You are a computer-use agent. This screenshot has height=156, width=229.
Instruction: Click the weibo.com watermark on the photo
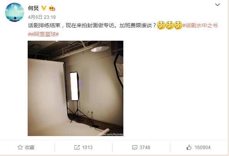coord(111,134)
